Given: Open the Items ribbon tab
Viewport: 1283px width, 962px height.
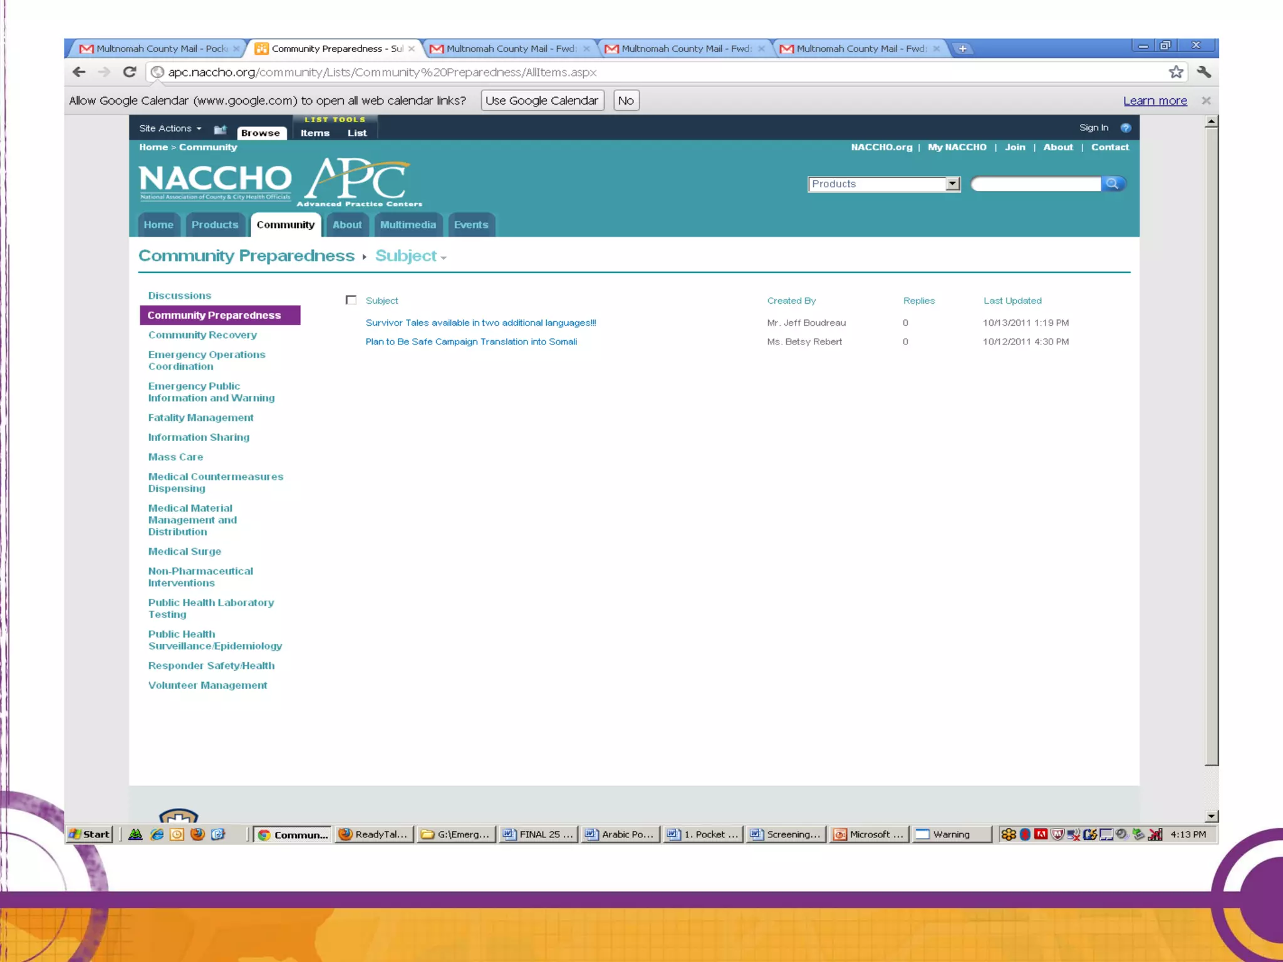Looking at the screenshot, I should [x=314, y=133].
